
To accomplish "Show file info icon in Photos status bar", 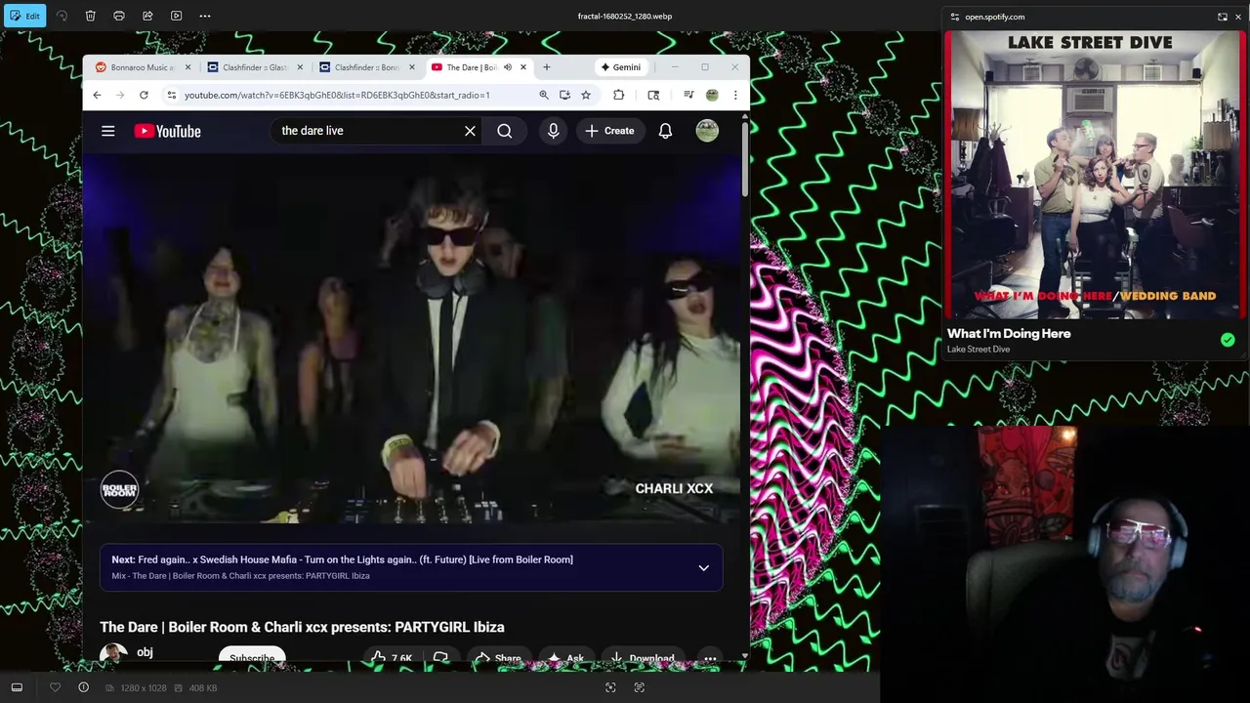I will [x=84, y=687].
